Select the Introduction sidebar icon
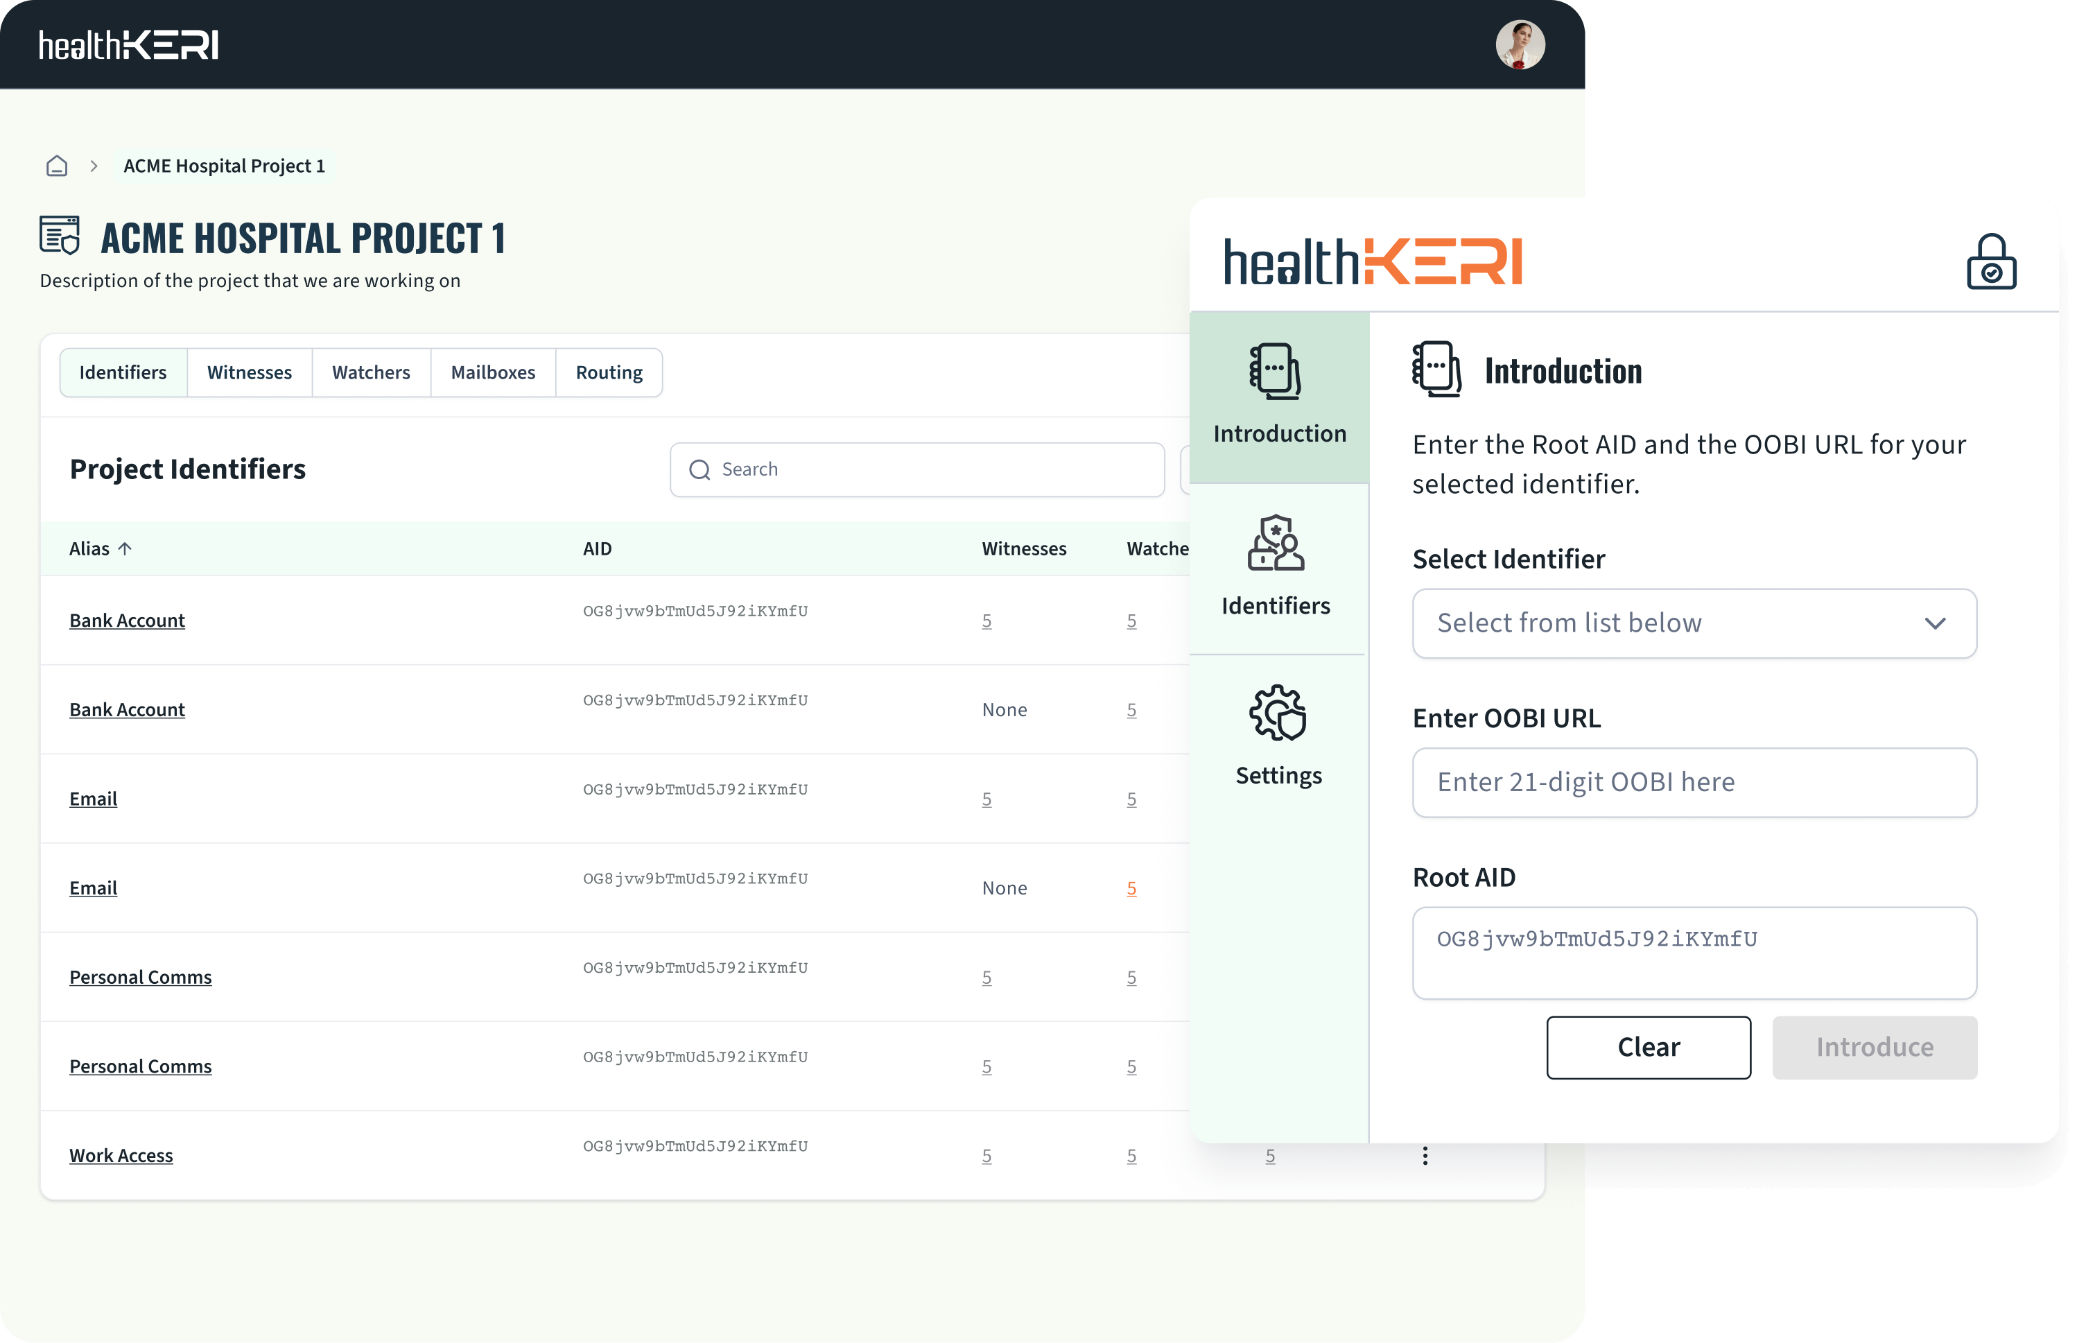The image size is (2095, 1343). coord(1276,373)
